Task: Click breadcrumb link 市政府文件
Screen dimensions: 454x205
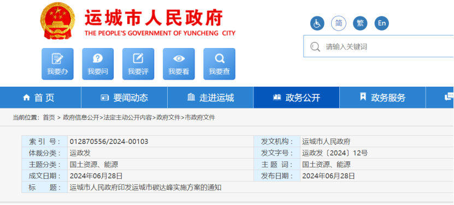Action: coord(200,118)
